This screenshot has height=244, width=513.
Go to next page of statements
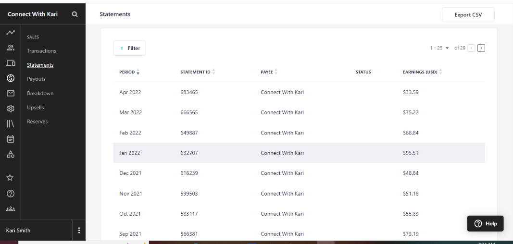[481, 48]
